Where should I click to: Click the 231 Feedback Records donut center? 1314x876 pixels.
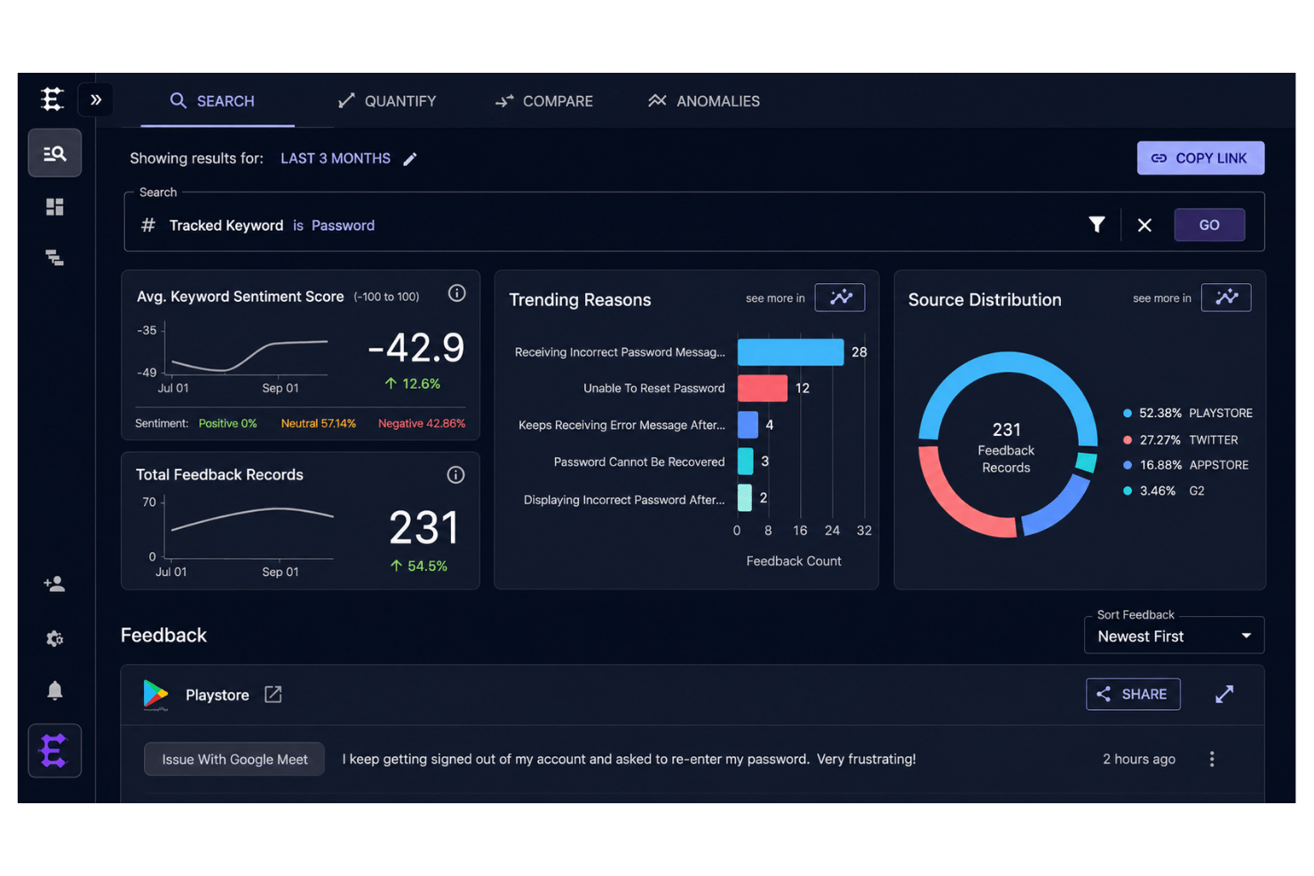coord(1006,447)
